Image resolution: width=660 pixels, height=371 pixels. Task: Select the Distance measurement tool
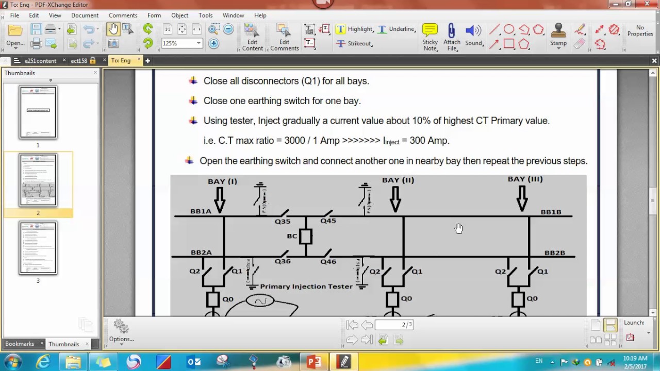pos(599,29)
